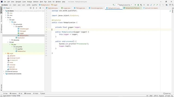Expand the .idea folder
Image resolution: width=174 pixels, height=97 pixels.
point(6,13)
